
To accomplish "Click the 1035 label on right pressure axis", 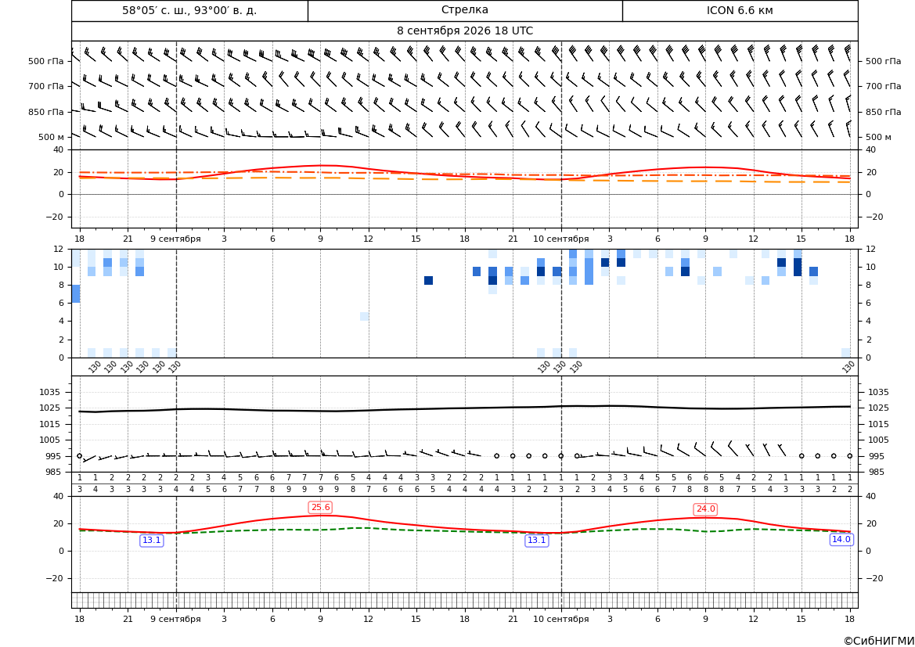I will pyautogui.click(x=879, y=392).
